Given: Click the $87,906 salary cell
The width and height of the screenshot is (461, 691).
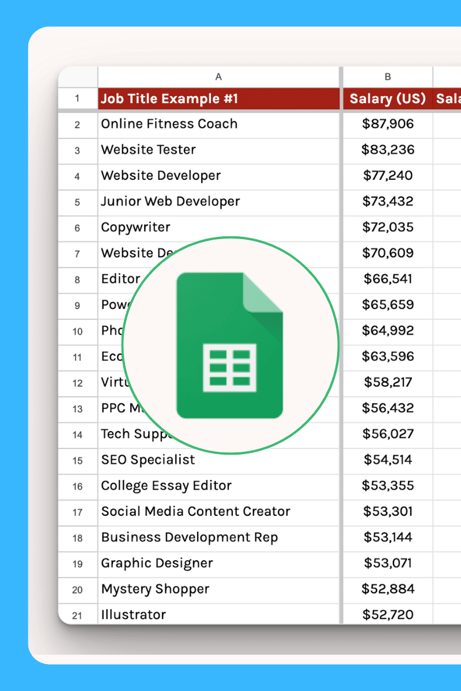Looking at the screenshot, I should click(x=388, y=124).
